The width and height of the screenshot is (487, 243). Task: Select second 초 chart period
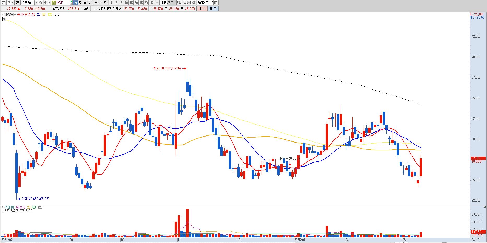[101, 3]
